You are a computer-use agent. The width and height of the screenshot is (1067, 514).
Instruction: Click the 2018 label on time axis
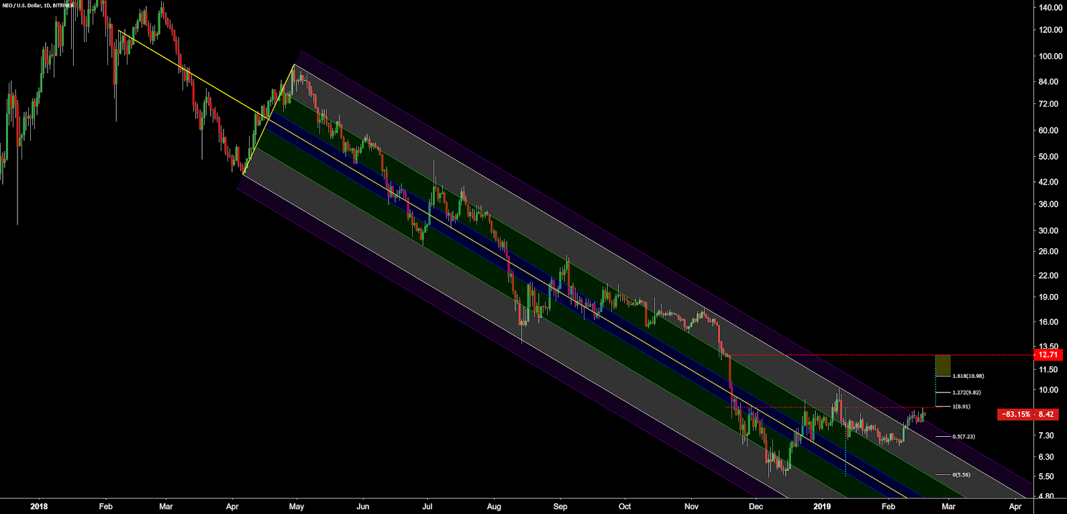pos(39,507)
